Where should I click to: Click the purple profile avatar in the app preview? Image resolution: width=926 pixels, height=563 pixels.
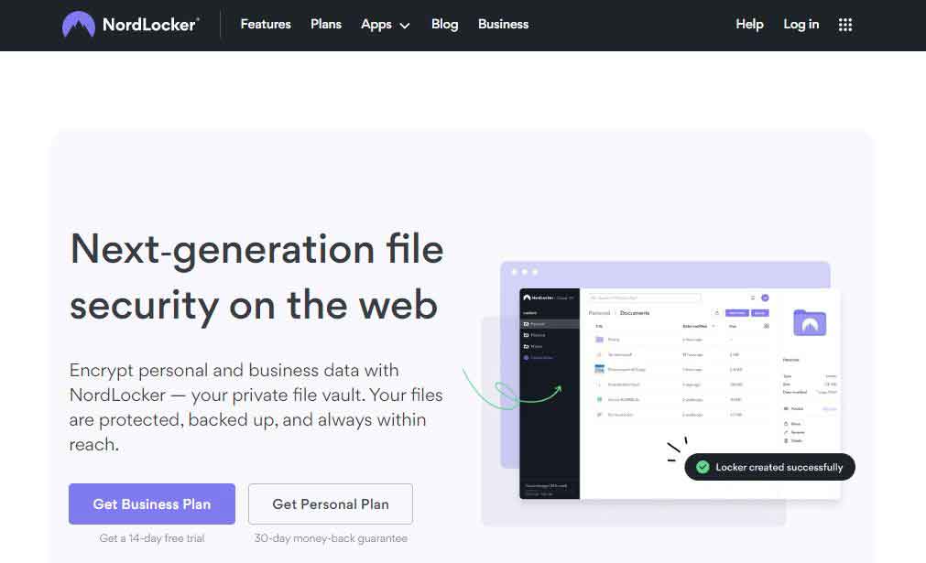(765, 298)
